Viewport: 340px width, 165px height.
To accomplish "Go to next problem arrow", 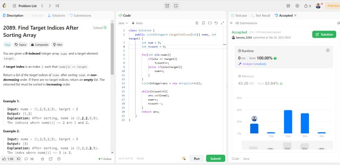I will [50, 6].
